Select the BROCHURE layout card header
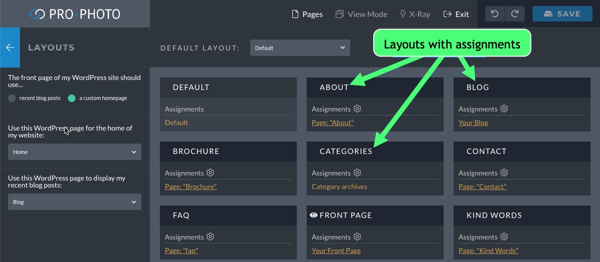 (x=228, y=151)
